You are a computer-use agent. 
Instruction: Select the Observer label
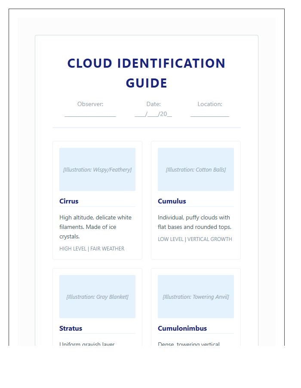point(90,104)
